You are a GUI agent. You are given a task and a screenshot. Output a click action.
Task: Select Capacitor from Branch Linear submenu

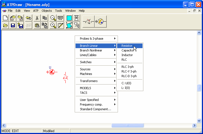click(x=130, y=50)
